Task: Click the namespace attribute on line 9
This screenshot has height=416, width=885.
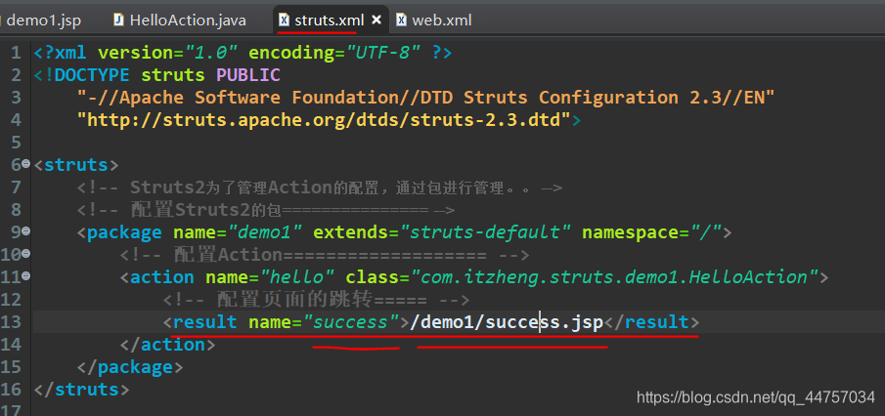Action: [651, 232]
